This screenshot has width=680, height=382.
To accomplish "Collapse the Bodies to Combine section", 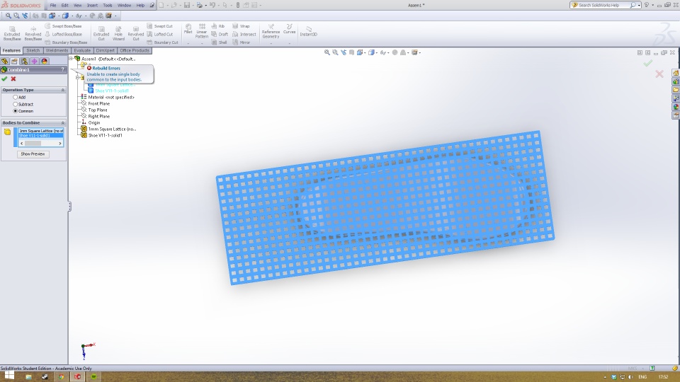I will pos(63,123).
